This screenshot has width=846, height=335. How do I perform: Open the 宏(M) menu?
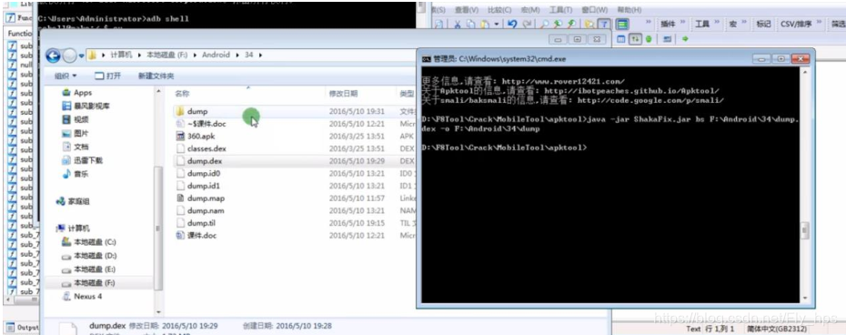pyautogui.click(x=529, y=10)
